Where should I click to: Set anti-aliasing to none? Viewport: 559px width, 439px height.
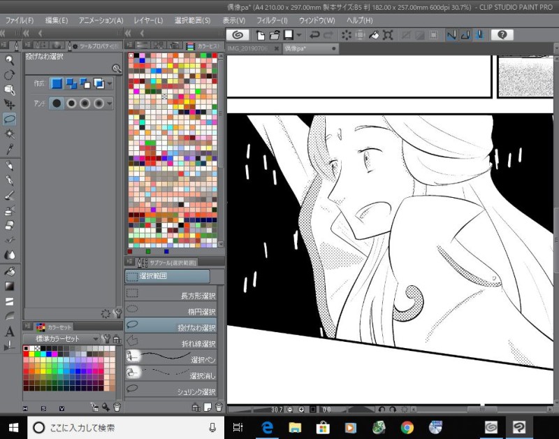pos(57,103)
